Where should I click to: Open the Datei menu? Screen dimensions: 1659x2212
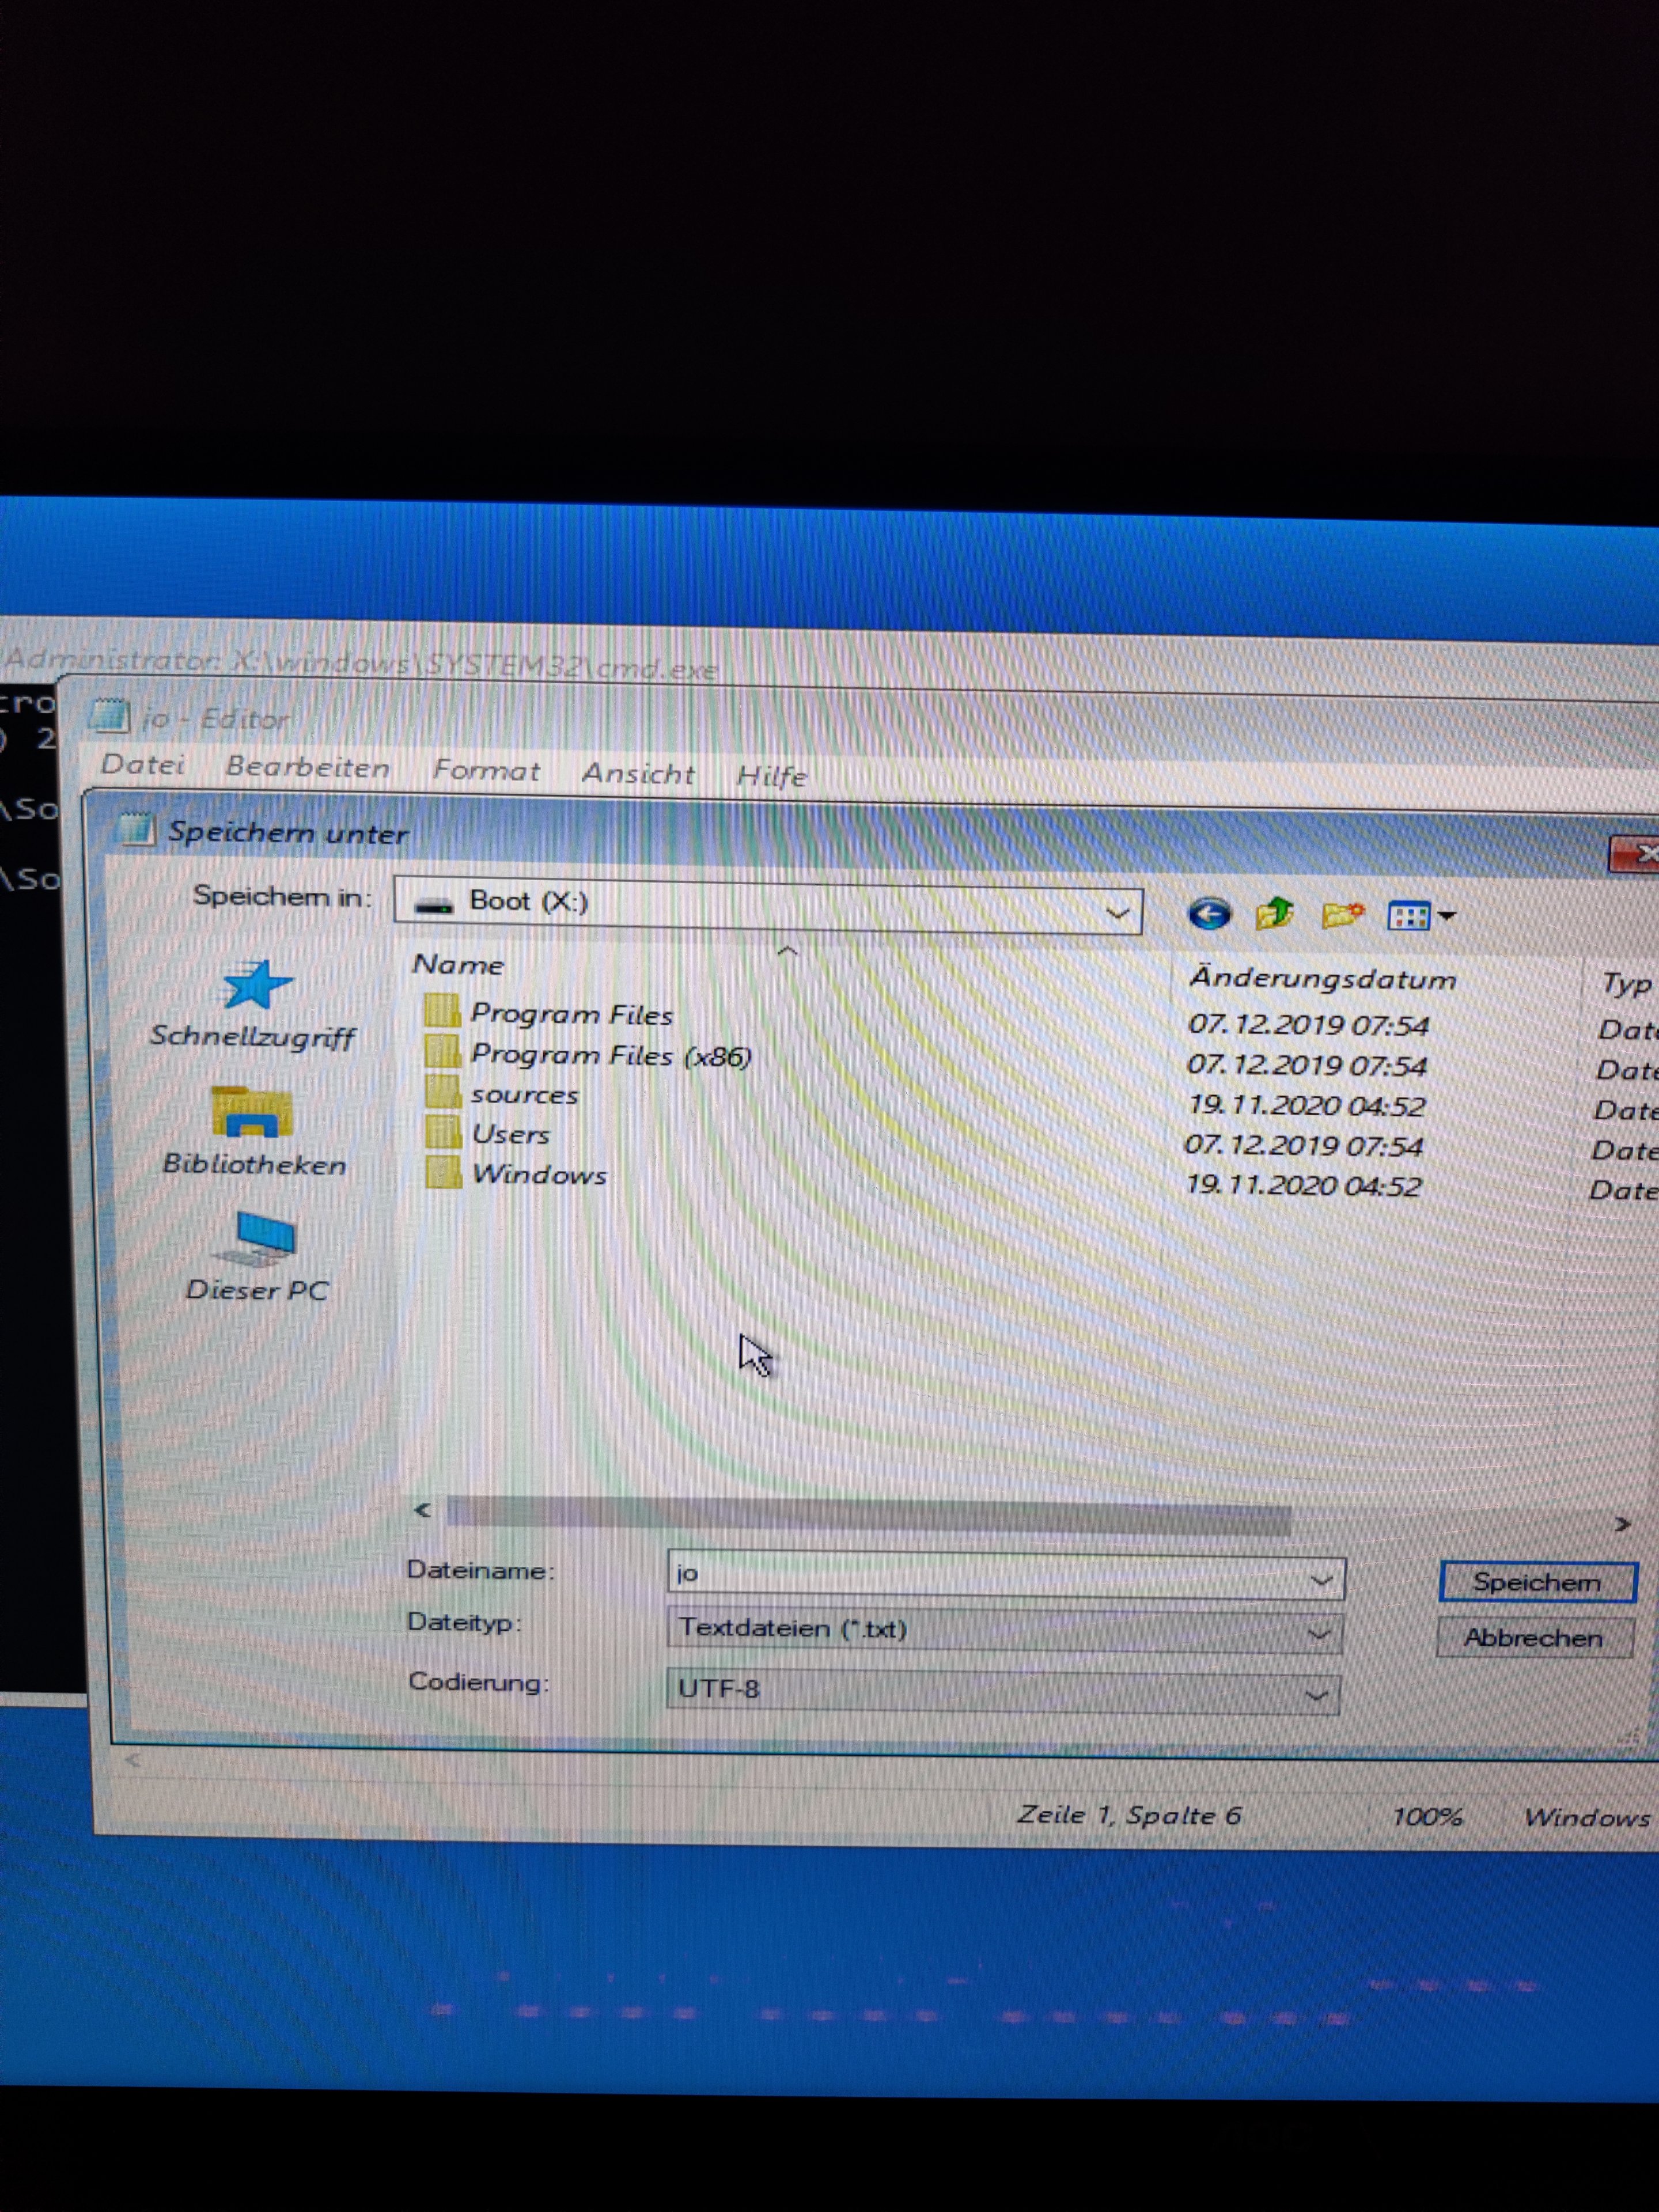tap(142, 765)
